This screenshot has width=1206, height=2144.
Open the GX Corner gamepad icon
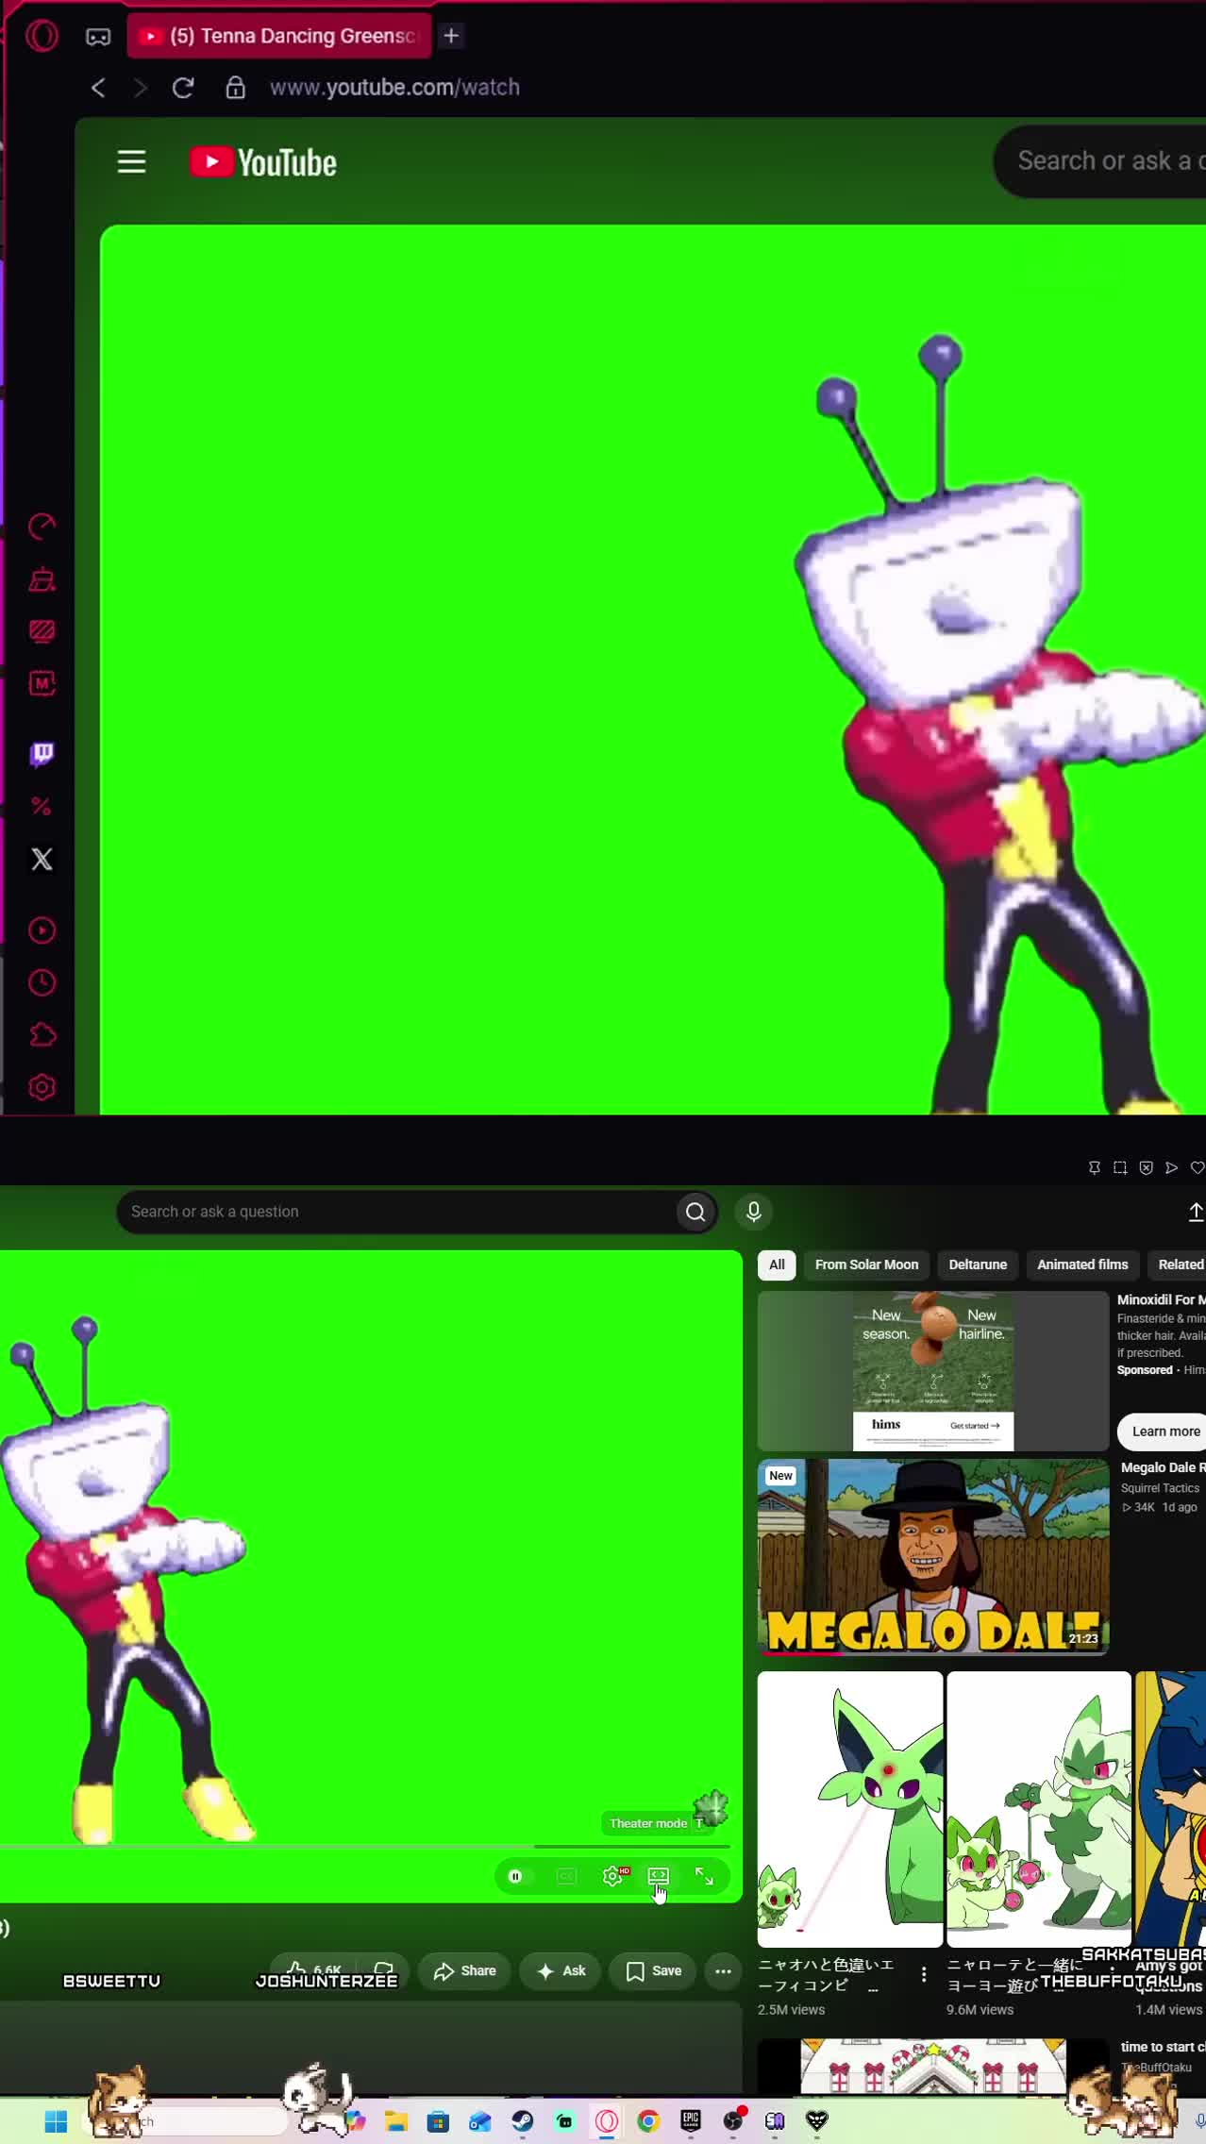pyautogui.click(x=98, y=37)
